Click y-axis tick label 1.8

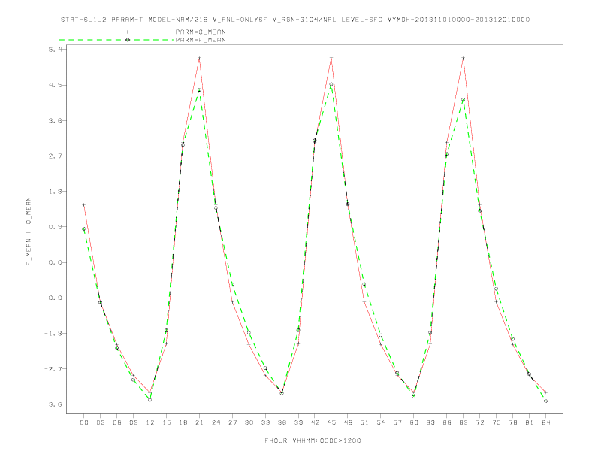pos(55,191)
